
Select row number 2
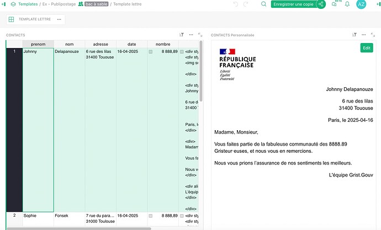14,219
